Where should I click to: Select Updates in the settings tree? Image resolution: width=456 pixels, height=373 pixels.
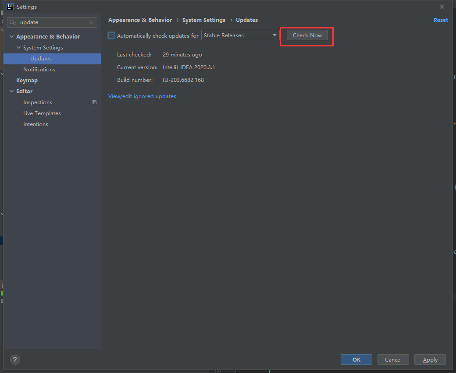52,59
